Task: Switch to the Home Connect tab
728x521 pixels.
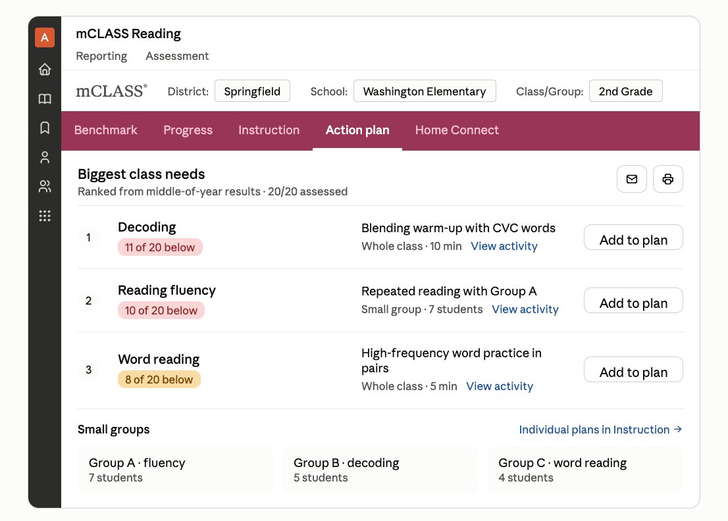Action: pos(457,130)
